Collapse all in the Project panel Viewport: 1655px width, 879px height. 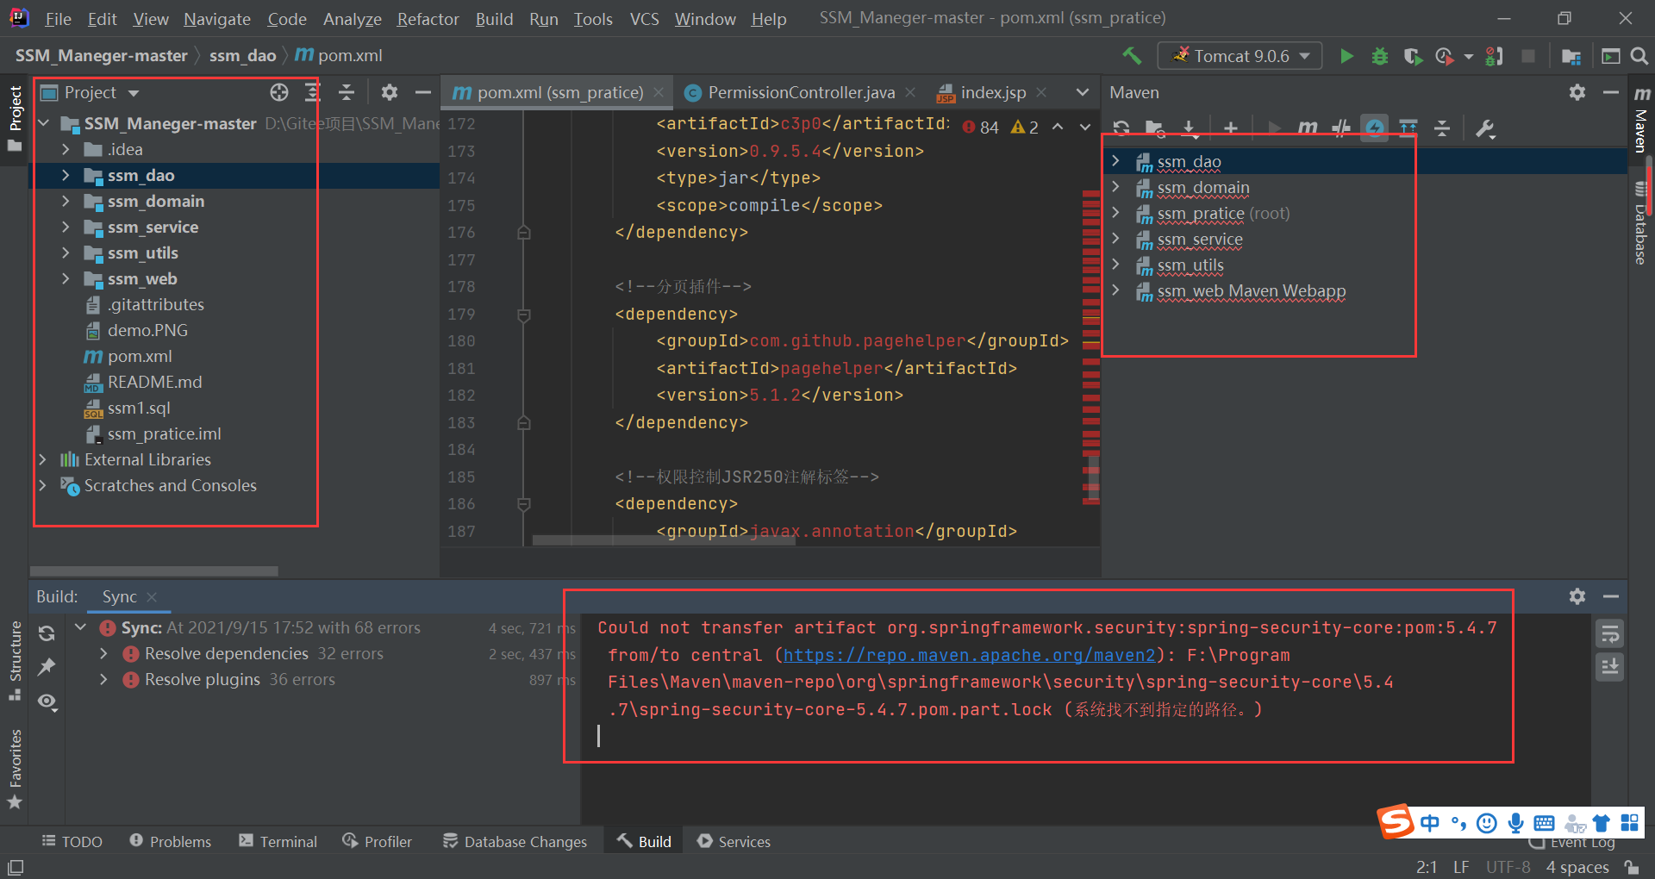[x=347, y=92]
